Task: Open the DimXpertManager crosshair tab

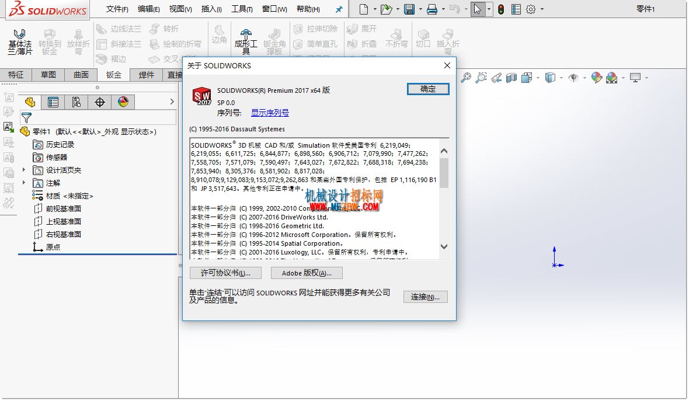Action: [100, 102]
